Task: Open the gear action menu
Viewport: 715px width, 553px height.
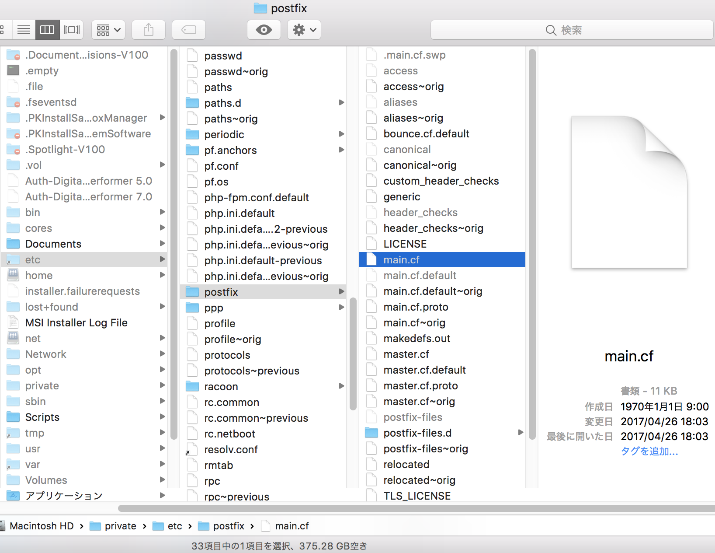Action: tap(304, 30)
